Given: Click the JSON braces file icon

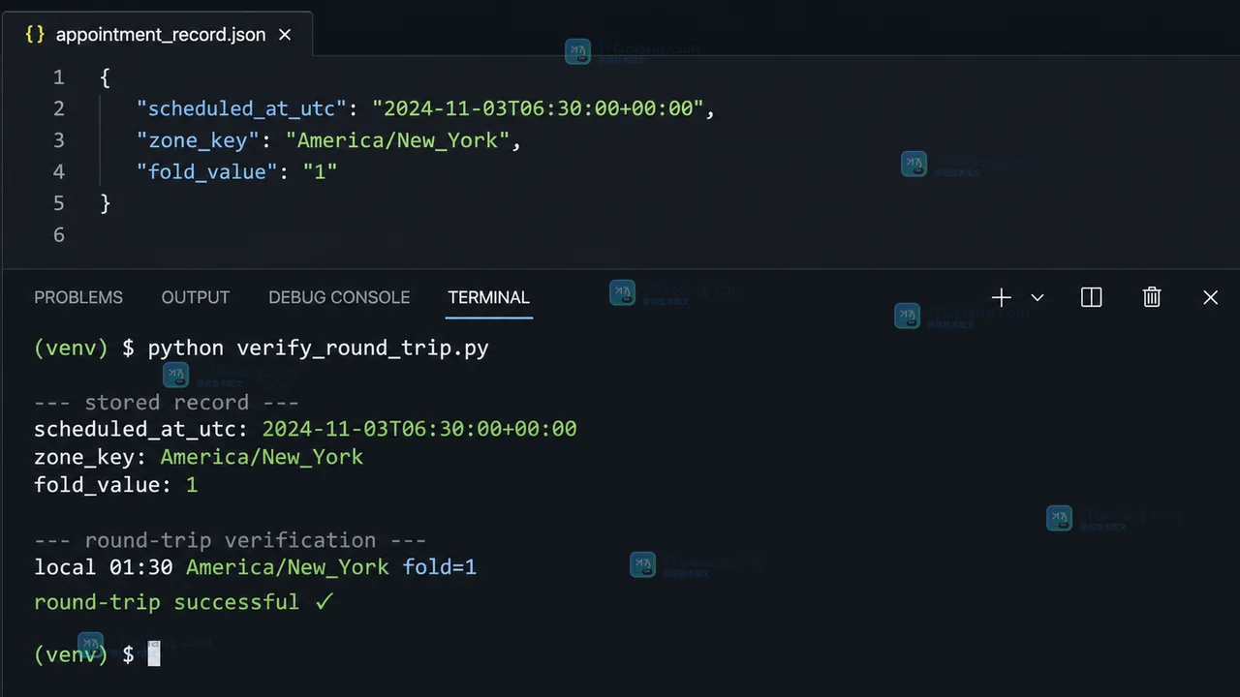Looking at the screenshot, I should pyautogui.click(x=35, y=34).
